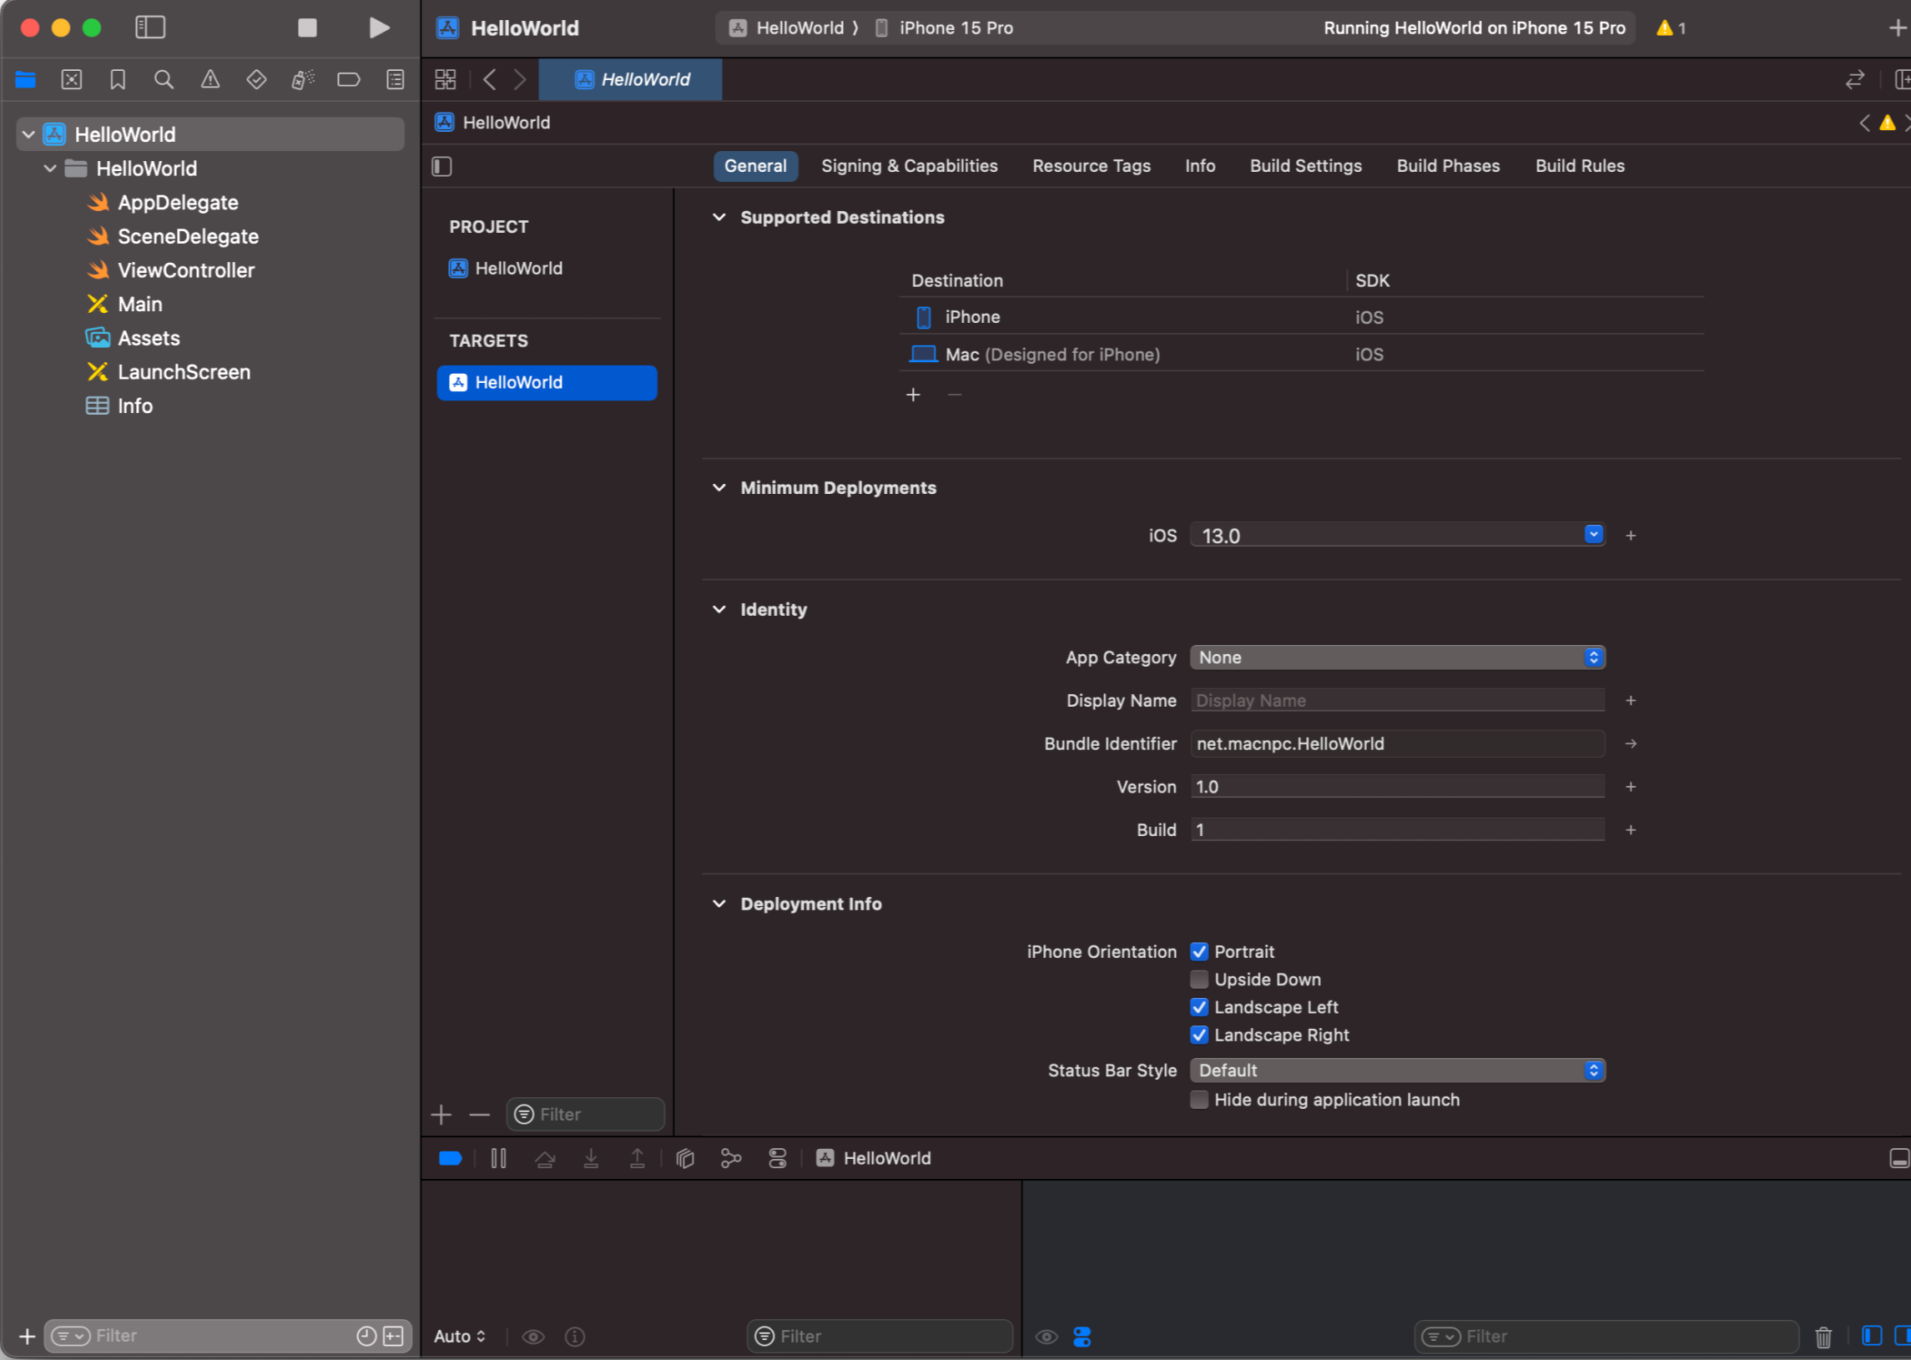Check Hide during application launch
Screen dimensions: 1911x1360
point(1199,1100)
